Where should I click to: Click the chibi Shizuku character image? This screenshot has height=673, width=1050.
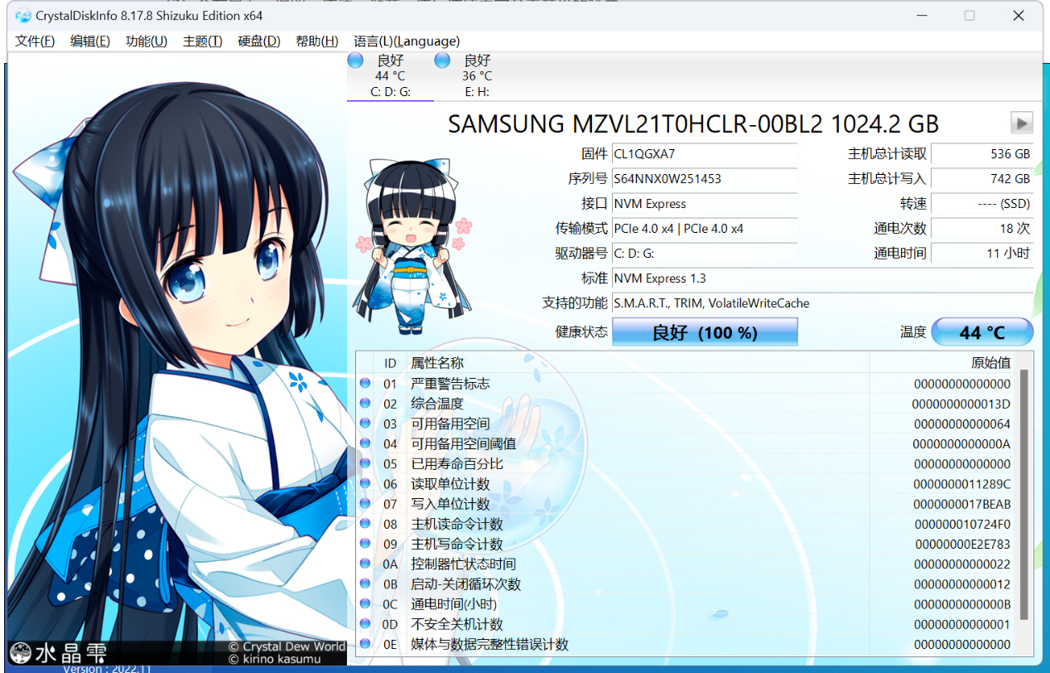[x=412, y=246]
